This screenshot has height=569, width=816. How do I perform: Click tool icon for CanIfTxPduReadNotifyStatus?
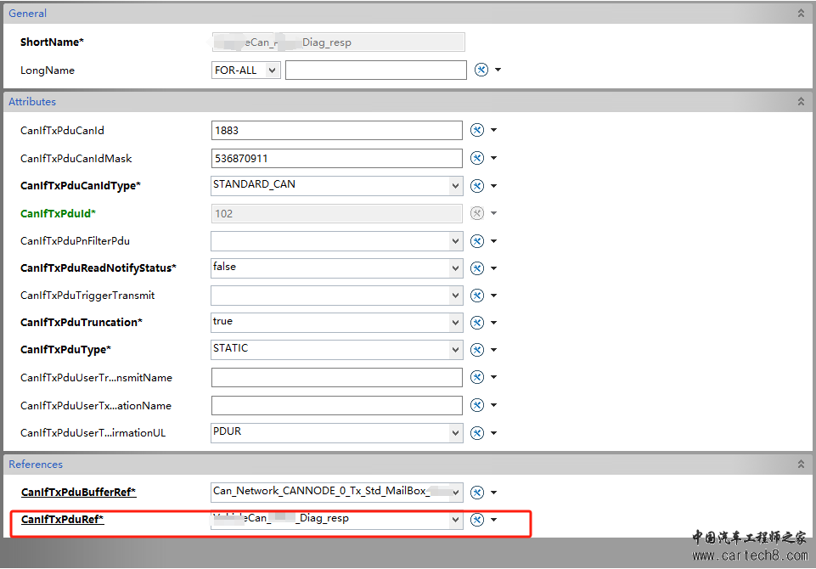477,268
